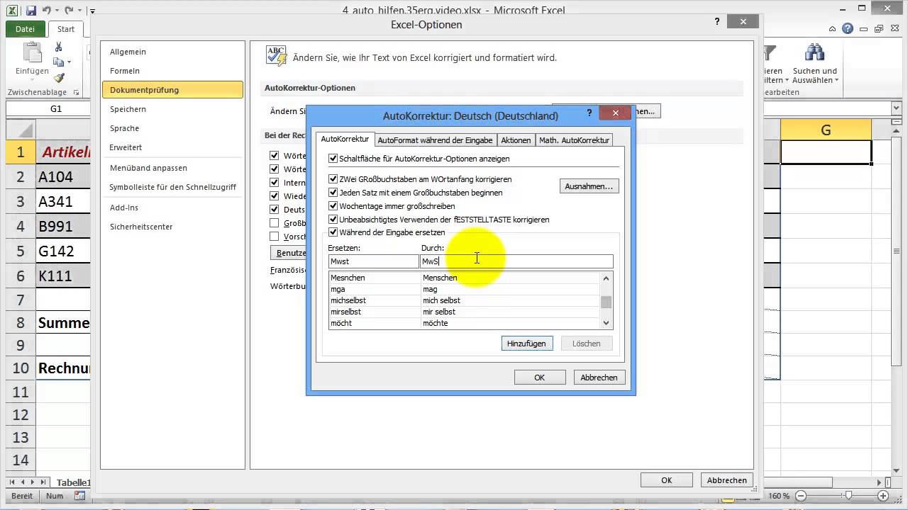
Task: Click the Suchen und Auswählen binoculars icon
Action: pos(814,53)
